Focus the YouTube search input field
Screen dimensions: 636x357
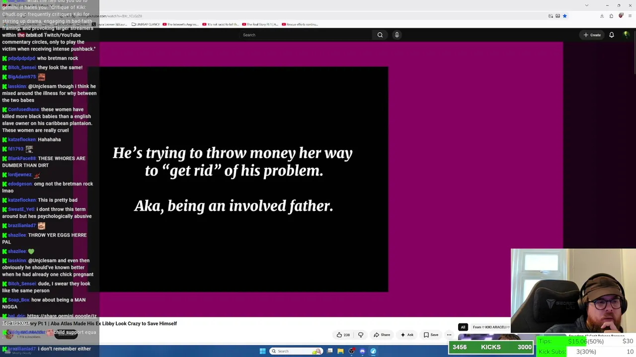305,35
